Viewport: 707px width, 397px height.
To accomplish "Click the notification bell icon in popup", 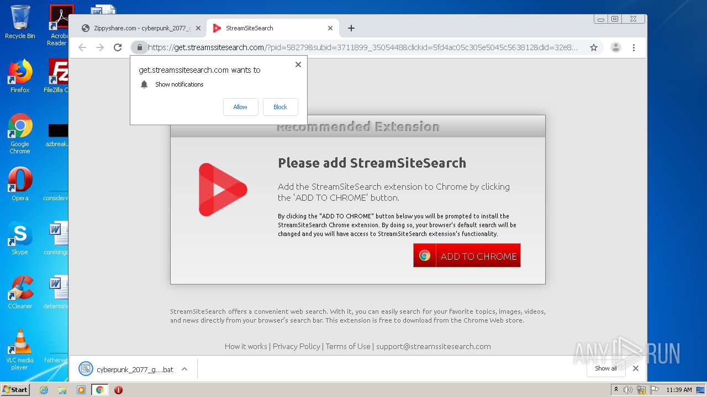I will click(x=144, y=84).
